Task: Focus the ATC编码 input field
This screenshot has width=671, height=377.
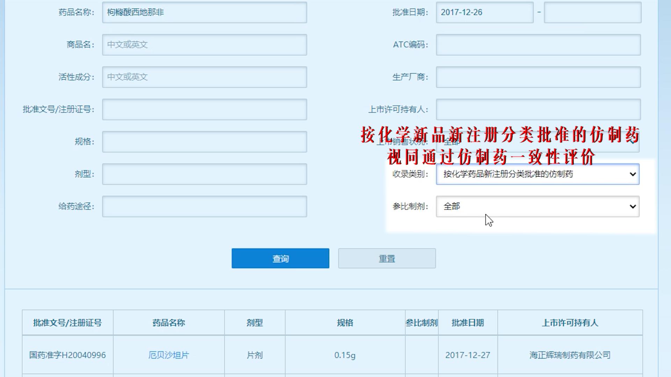Action: [537, 45]
